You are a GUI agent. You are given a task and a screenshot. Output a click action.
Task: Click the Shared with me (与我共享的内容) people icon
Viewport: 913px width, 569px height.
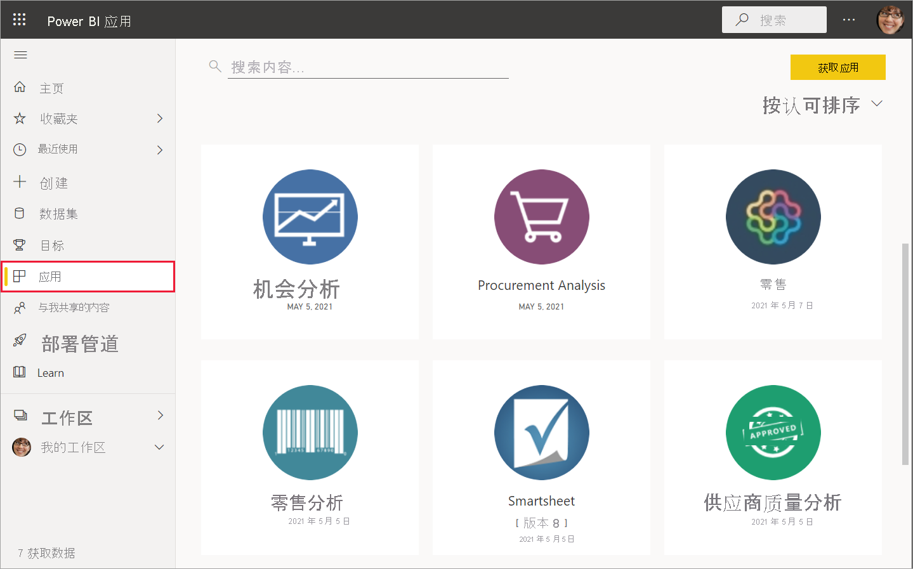click(20, 308)
